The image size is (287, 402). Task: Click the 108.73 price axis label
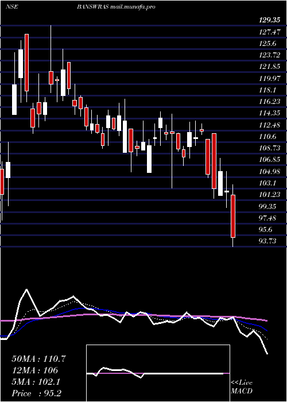269,148
